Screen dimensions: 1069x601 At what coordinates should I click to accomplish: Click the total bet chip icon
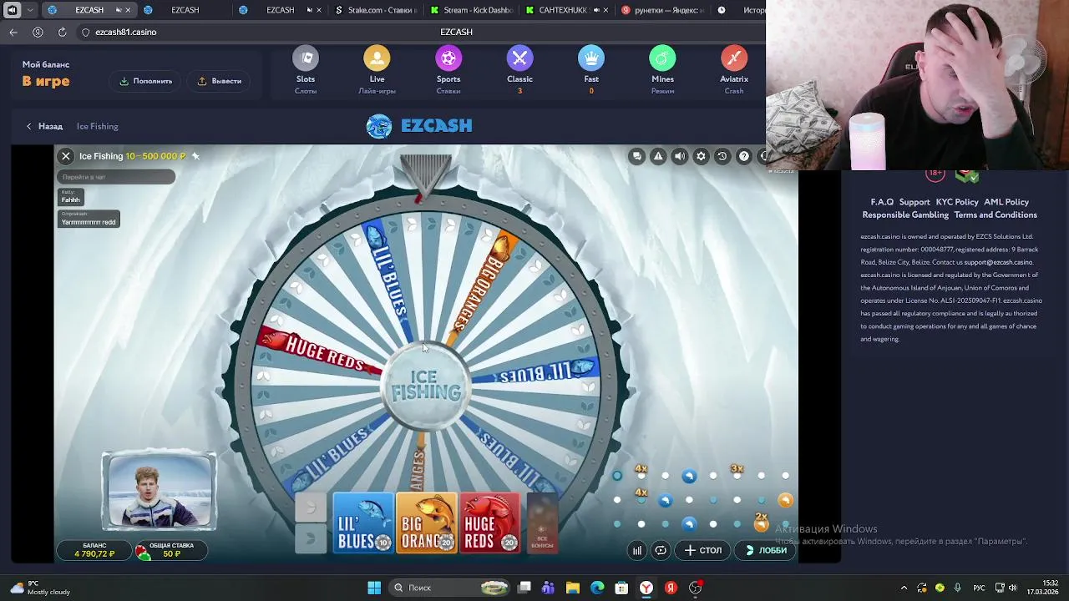143,551
